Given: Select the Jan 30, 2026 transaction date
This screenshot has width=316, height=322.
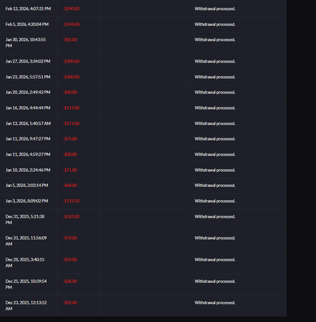Looking at the screenshot, I should pos(25,42).
